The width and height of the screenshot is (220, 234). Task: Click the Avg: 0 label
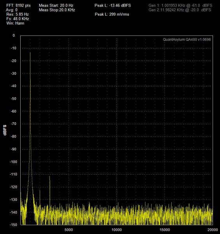pyautogui.click(x=12, y=10)
